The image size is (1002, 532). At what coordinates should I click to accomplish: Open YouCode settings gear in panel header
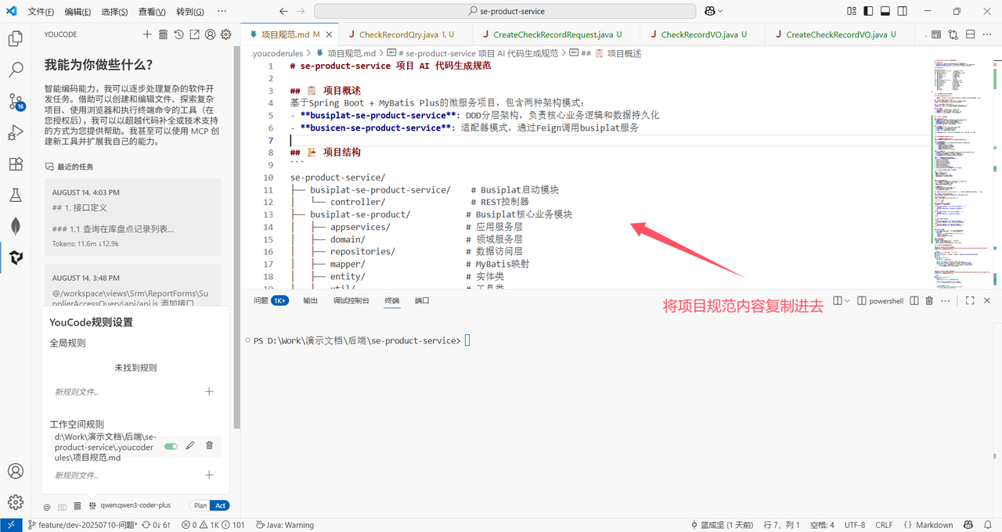pyautogui.click(x=225, y=34)
